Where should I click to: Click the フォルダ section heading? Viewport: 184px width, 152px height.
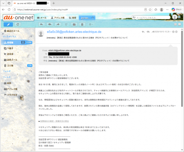point(7,71)
